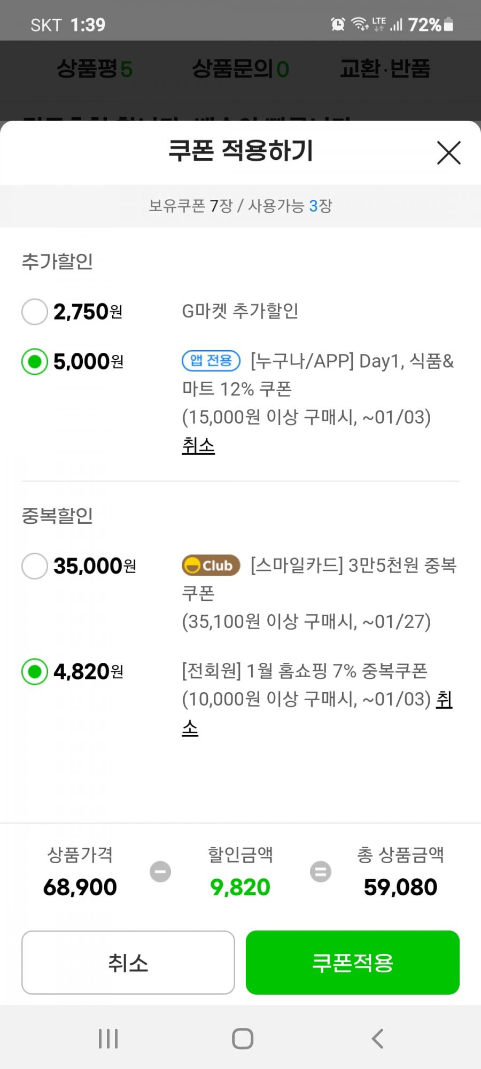Tap the Android recent apps icon
Viewport: 481px width, 1069px height.
[x=108, y=1039]
